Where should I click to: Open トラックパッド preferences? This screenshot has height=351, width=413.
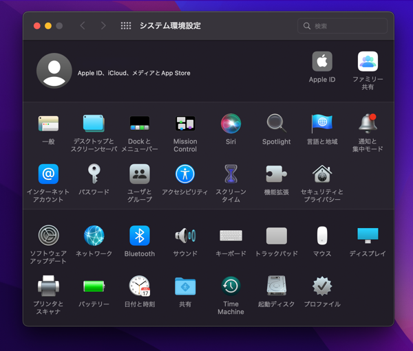(276, 236)
